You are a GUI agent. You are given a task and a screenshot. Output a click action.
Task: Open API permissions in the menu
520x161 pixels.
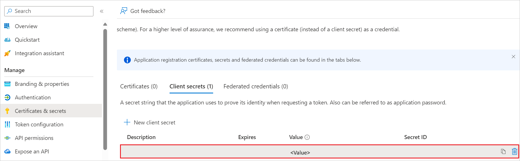34,138
